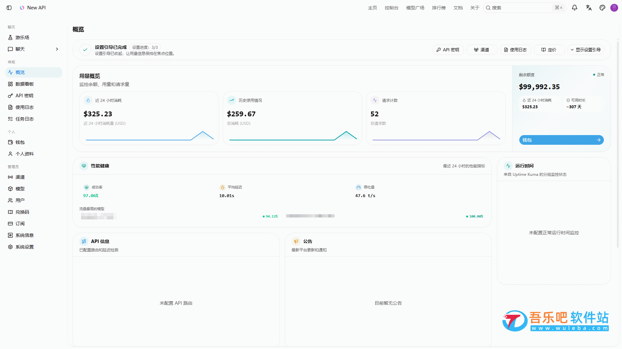Click the API 信息 route icon
The width and height of the screenshot is (622, 349).
click(x=84, y=241)
